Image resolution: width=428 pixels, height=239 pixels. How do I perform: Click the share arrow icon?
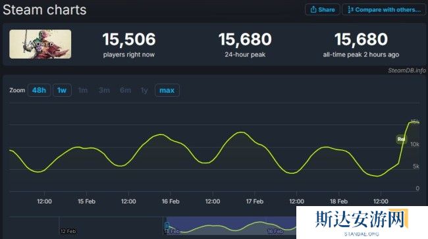(313, 10)
